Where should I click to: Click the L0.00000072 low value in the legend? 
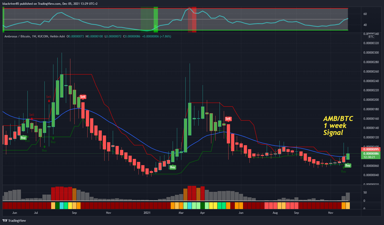click(113, 36)
